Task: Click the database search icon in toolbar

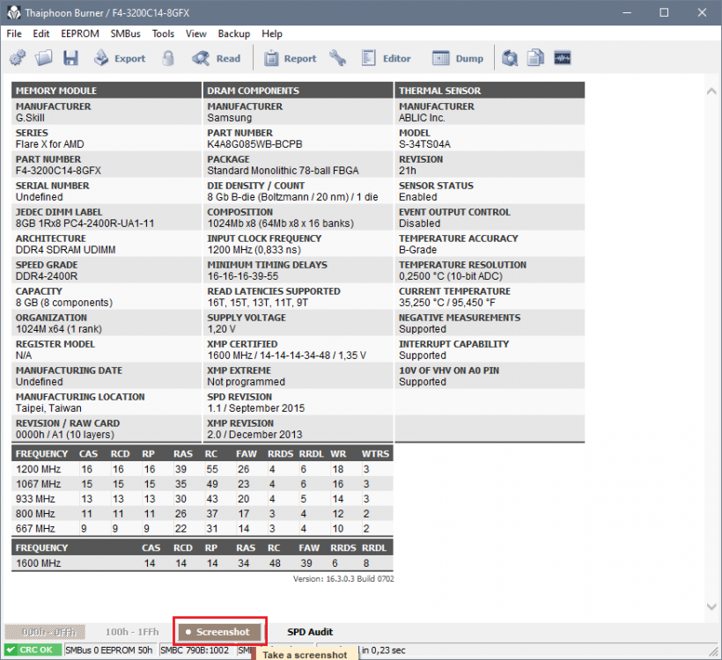Action: tap(510, 58)
